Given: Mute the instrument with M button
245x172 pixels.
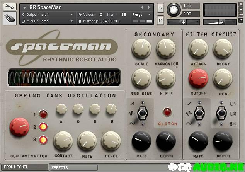Looking at the screenshot, I should coord(160,20).
